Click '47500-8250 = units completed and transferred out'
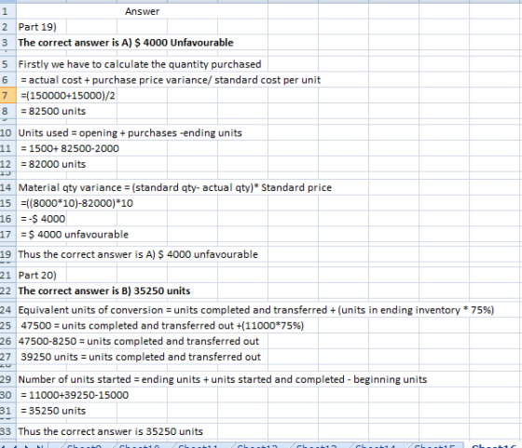The image size is (522, 448). coord(139,341)
